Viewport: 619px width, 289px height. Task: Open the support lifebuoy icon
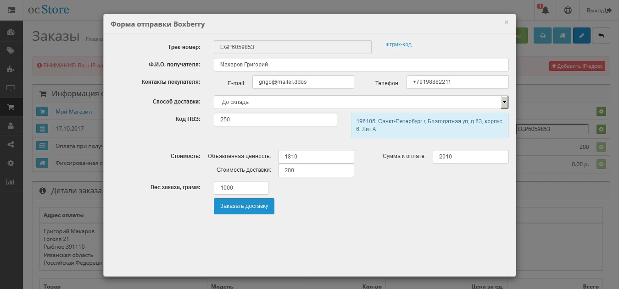[x=568, y=10]
